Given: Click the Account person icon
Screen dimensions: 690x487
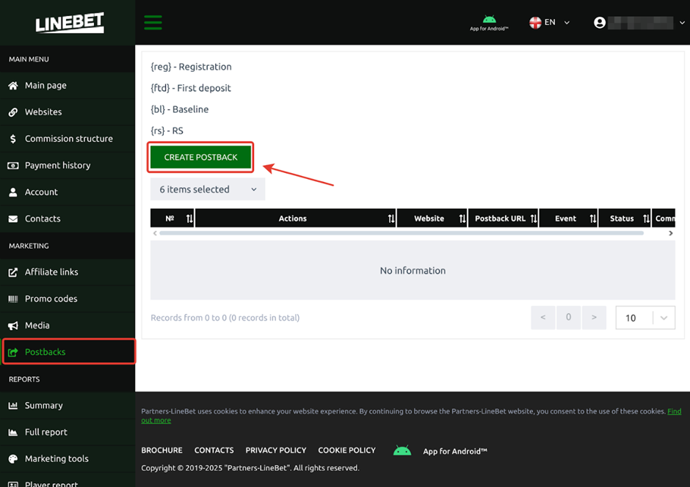Looking at the screenshot, I should pos(13,192).
